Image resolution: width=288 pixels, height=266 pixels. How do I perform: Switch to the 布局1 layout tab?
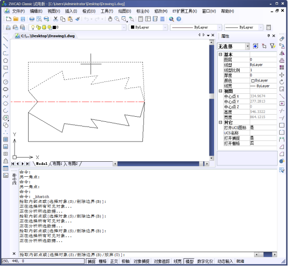click(58, 164)
